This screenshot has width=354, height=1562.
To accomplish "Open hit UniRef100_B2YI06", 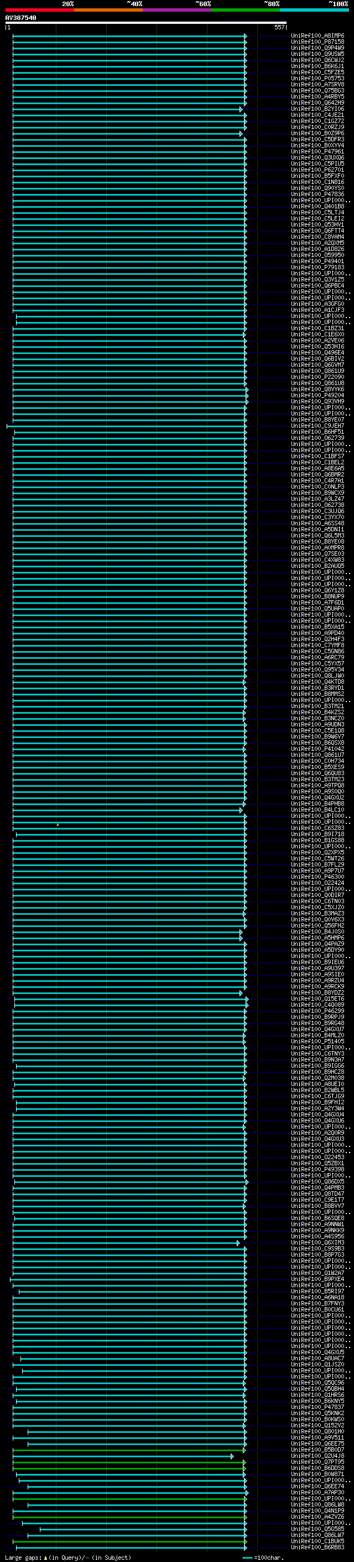I will (317, 109).
